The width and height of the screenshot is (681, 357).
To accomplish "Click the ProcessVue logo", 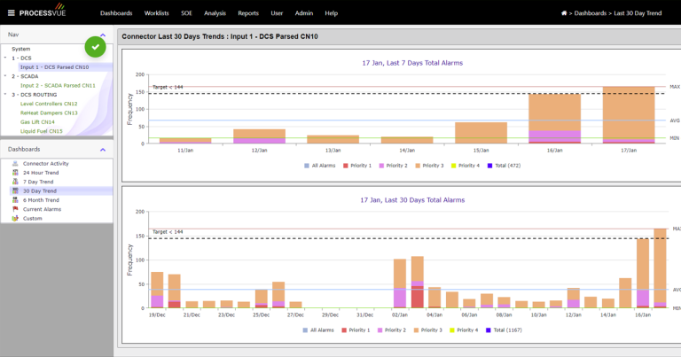I will 43,12.
